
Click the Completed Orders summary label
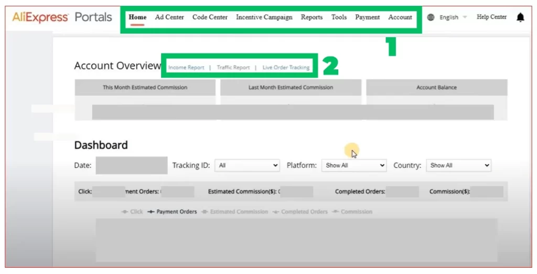360,192
